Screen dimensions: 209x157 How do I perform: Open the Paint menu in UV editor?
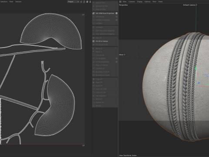click(x=11, y=2)
